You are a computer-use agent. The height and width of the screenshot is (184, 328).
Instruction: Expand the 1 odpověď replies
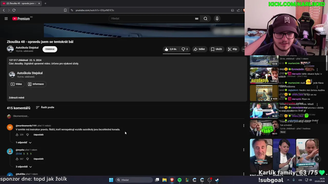(x=24, y=143)
